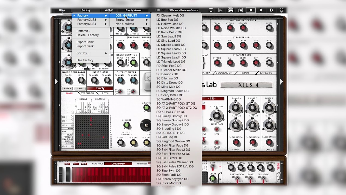Viewport: 346px width, 195px height.
Task: Open the preset search browser icon
Action: click(241, 10)
